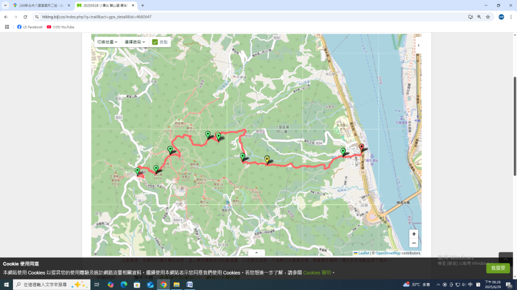The width and height of the screenshot is (517, 290).
Task: Expand the bottom panel with the up chevron
Action: click(x=257, y=253)
